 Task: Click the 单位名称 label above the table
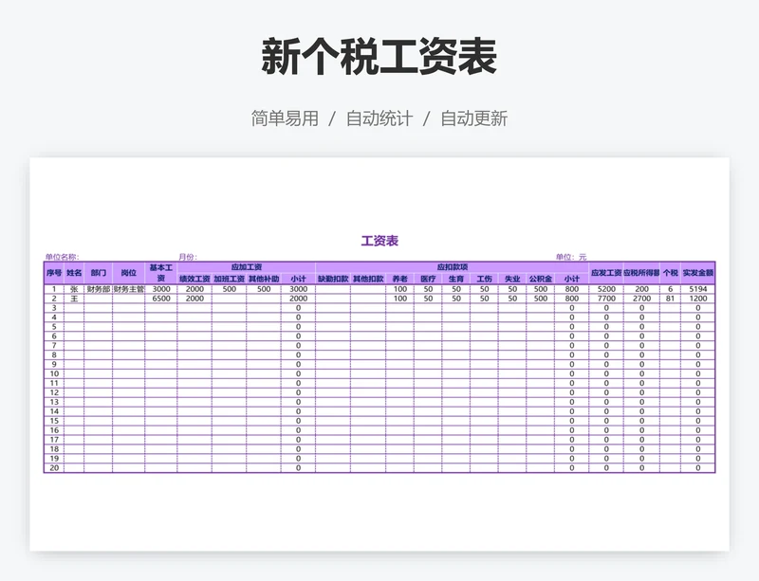coord(62,257)
